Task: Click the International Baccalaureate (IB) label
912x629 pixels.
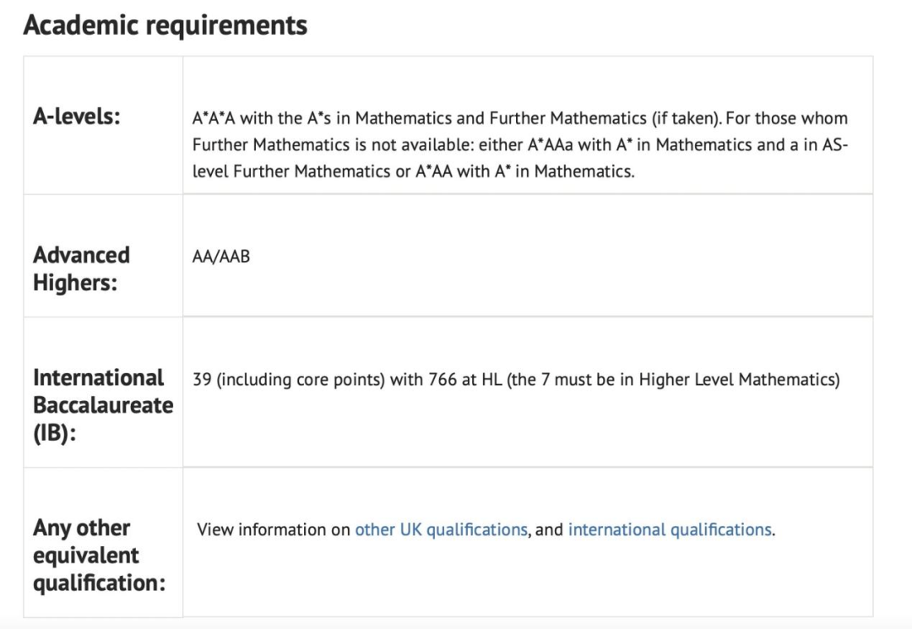Action: click(x=103, y=405)
